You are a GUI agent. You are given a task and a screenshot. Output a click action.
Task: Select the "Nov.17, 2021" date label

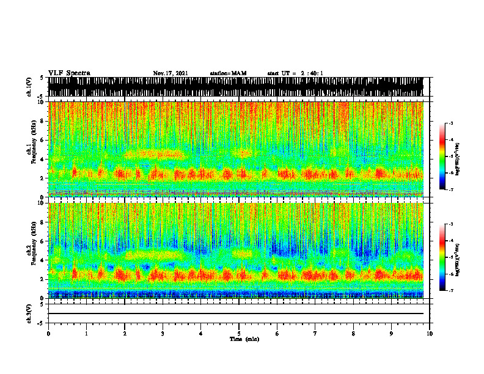[x=170, y=73]
